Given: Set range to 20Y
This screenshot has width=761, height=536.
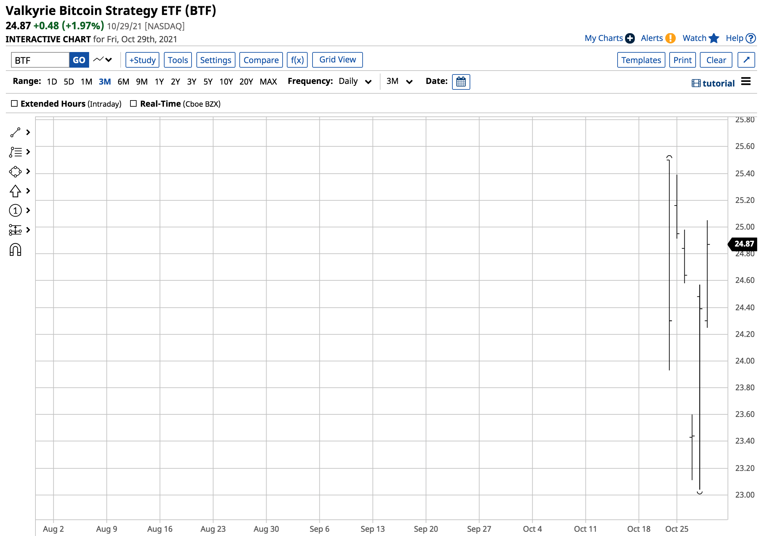Looking at the screenshot, I should tap(246, 82).
